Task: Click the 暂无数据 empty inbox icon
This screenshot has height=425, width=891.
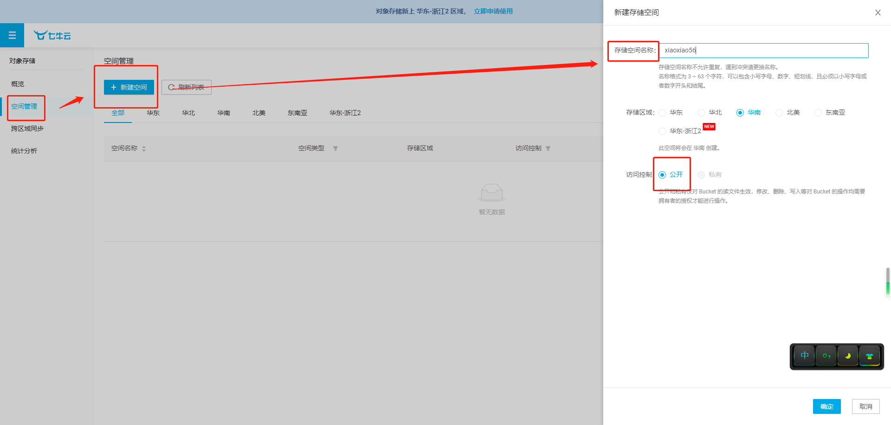Action: (x=492, y=193)
